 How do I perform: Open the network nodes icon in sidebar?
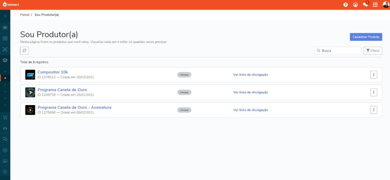(5, 49)
